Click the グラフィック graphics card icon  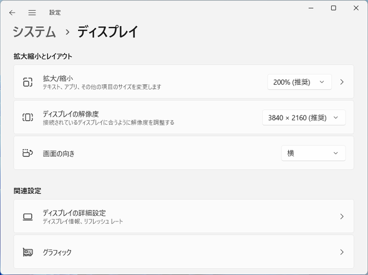27,252
